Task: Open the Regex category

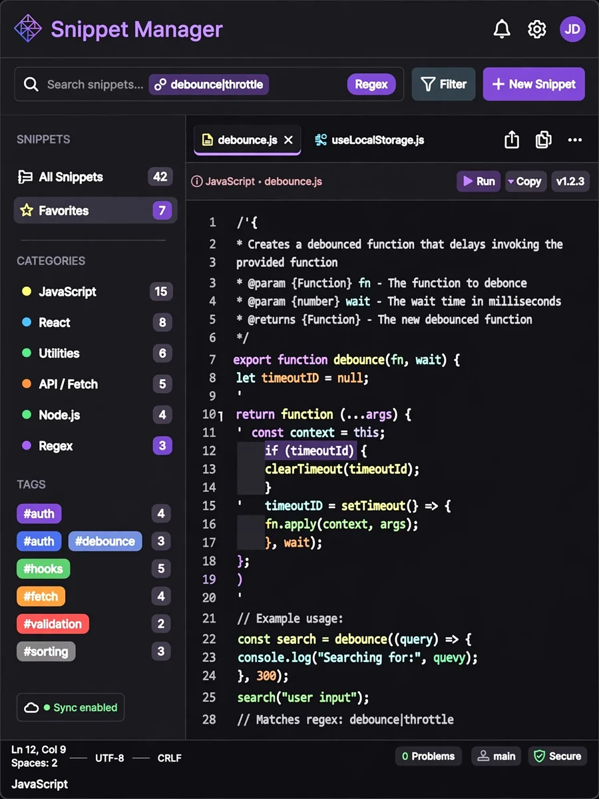Action: [x=95, y=446]
